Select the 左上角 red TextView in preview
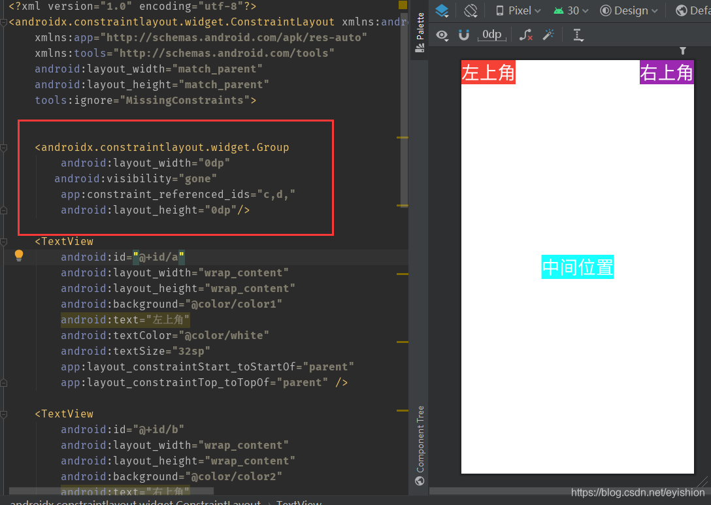 tap(488, 73)
